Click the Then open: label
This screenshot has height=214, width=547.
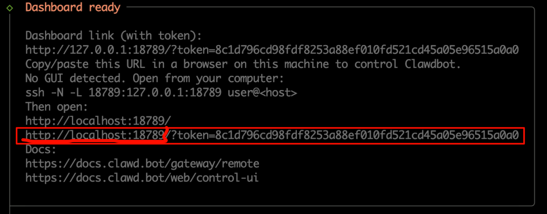pyautogui.click(x=57, y=107)
